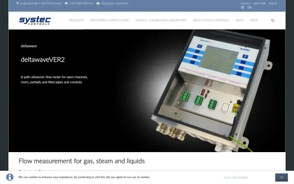Open the search magnifier icon
This screenshot has width=294, height=184.
pyautogui.click(x=272, y=20)
